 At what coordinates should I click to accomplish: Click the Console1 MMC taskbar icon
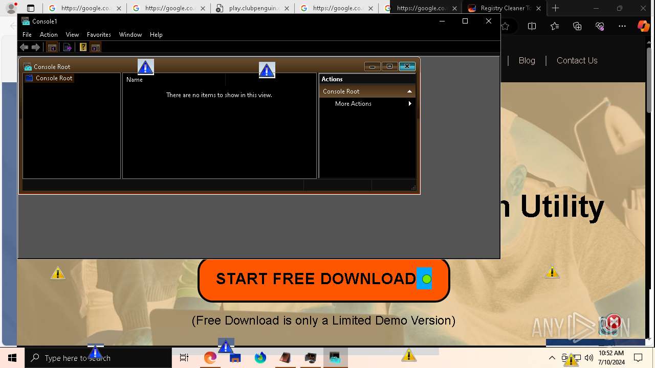(x=335, y=358)
